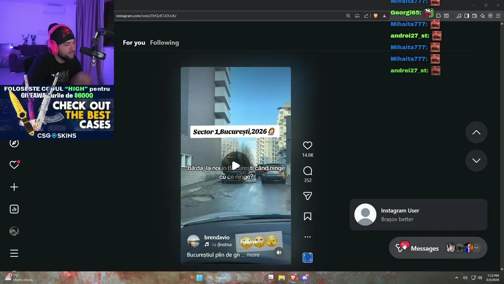Open the Windows Start menu

tap(200, 278)
